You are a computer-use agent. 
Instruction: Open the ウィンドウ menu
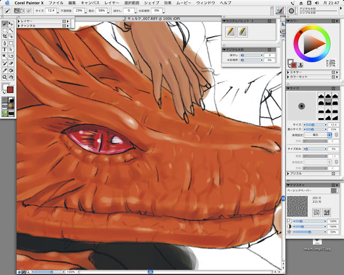point(205,3)
